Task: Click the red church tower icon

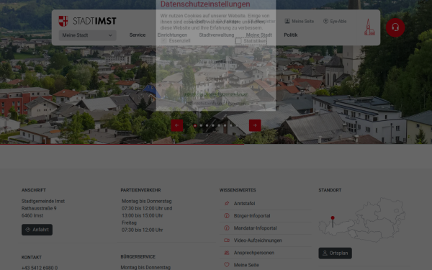Action: [369, 27]
